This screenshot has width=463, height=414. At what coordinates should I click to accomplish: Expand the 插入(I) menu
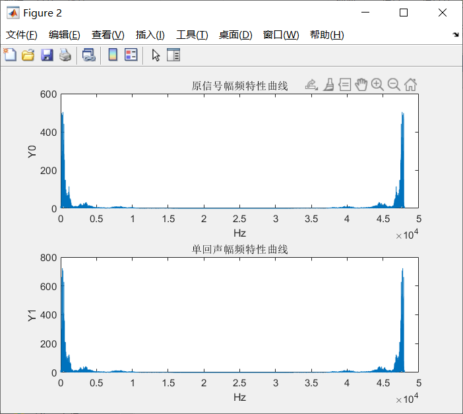150,35
